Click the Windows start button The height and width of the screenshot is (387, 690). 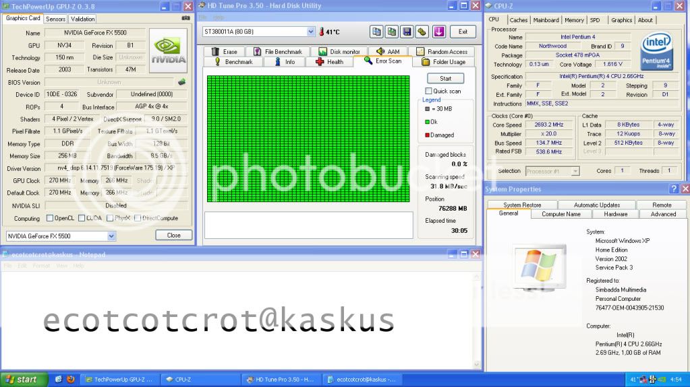point(24,380)
